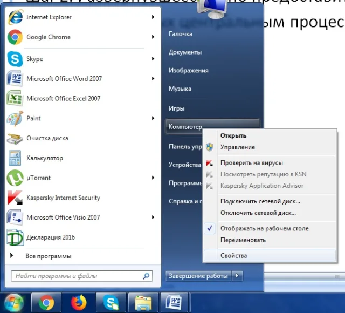Choose Свойства in the context menu
The width and height of the screenshot is (345, 313).
pyautogui.click(x=270, y=255)
